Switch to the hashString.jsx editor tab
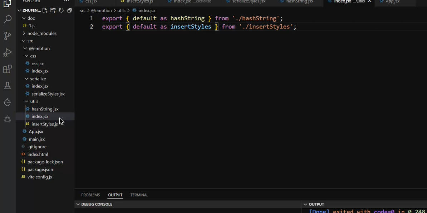 coord(299,1)
